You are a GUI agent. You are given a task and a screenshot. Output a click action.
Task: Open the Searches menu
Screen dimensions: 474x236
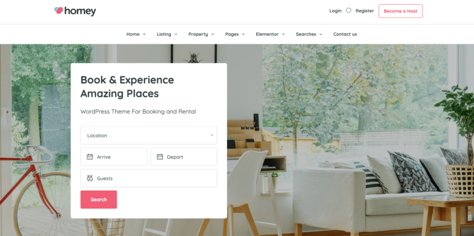(309, 34)
